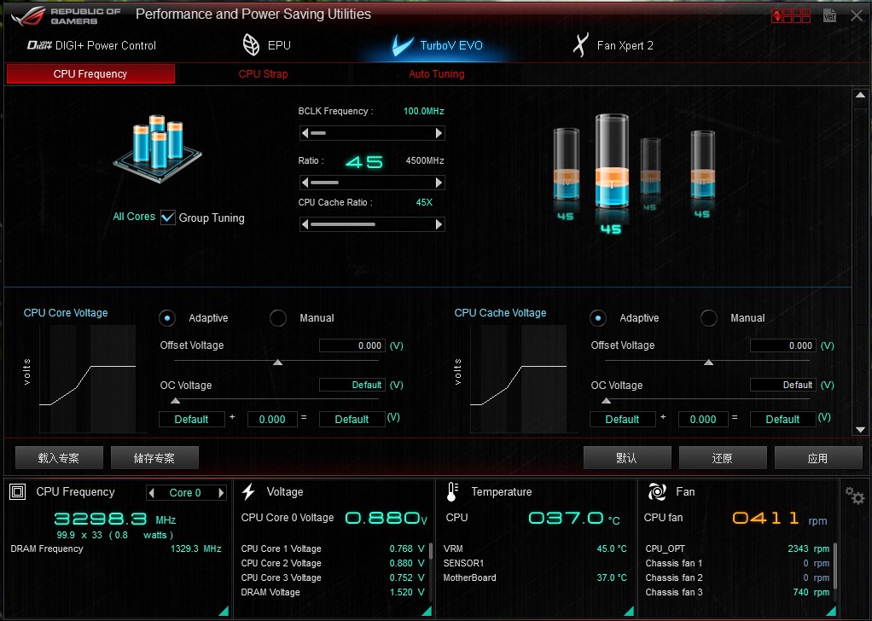Click the Voltage lightning bolt icon
Screen dimensions: 872x621
click(x=248, y=491)
